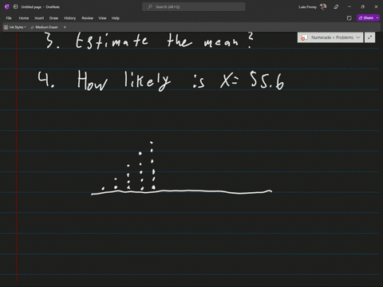The image size is (383, 287).
Task: Expand the Share button dropdown arrow
Action: point(377,18)
